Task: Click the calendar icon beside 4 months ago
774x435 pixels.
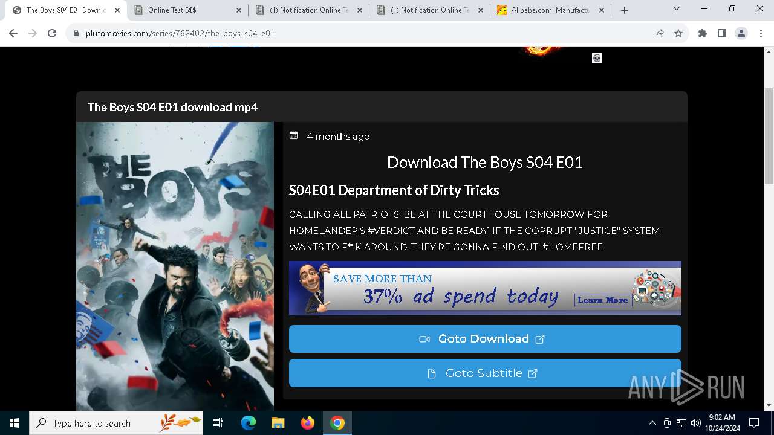Action: coord(294,136)
